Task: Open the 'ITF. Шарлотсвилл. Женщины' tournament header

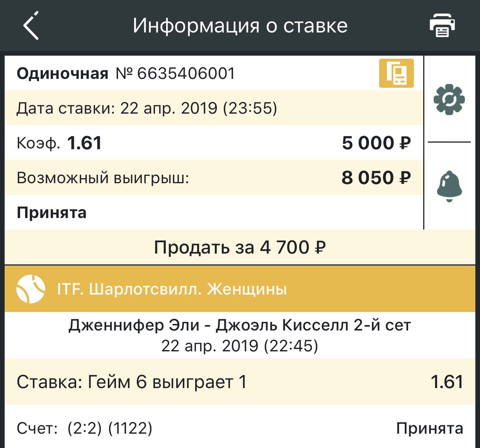Action: tap(172, 289)
